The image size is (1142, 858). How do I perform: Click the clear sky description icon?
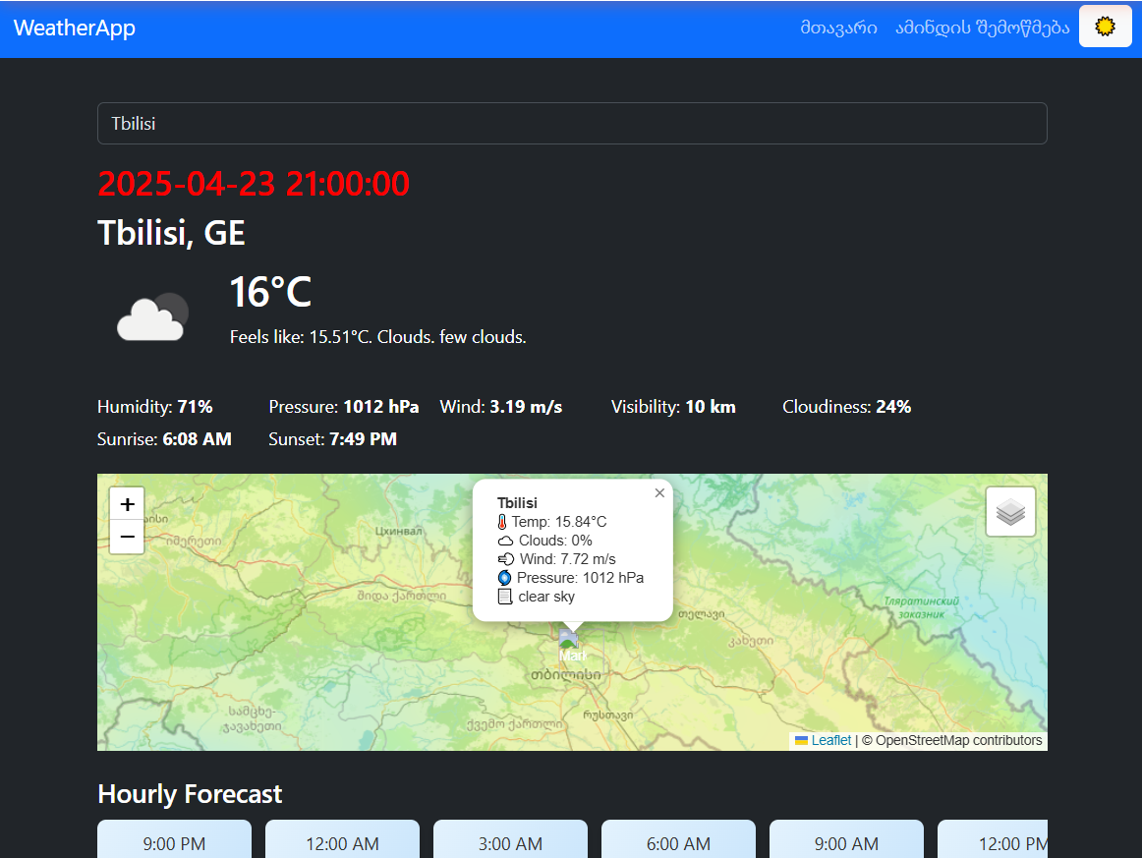pyautogui.click(x=503, y=597)
